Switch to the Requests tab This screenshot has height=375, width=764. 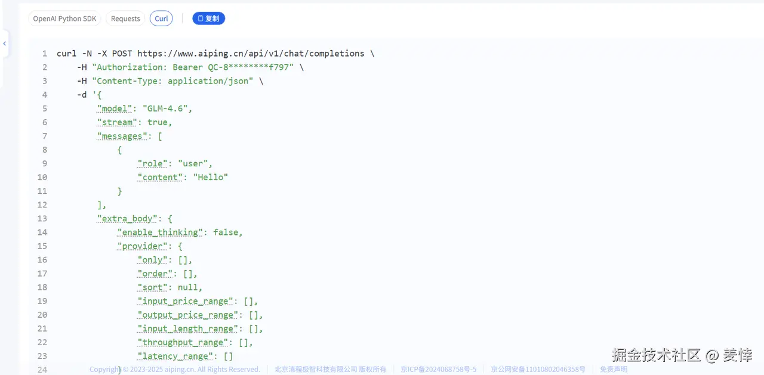125,18
